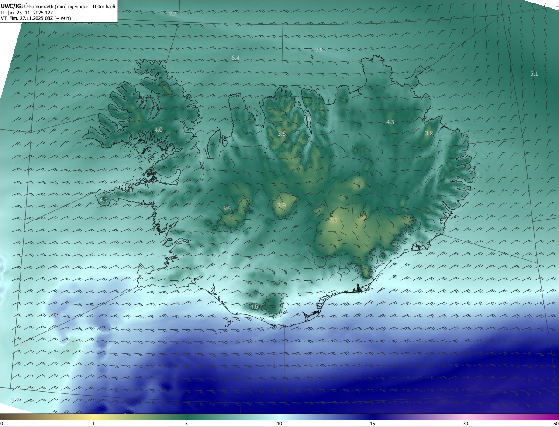Image resolution: width=559 pixels, height=427 pixels.
Task: Click the 6.4 value label
Action: pos(235,58)
